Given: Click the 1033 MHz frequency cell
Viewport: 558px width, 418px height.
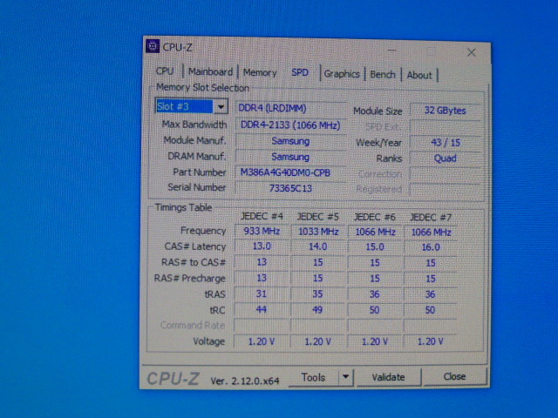Looking at the screenshot, I should pyautogui.click(x=318, y=232).
